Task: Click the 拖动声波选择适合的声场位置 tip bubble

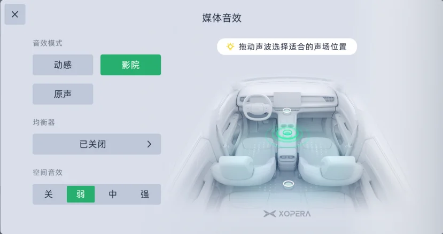Action: coord(287,46)
